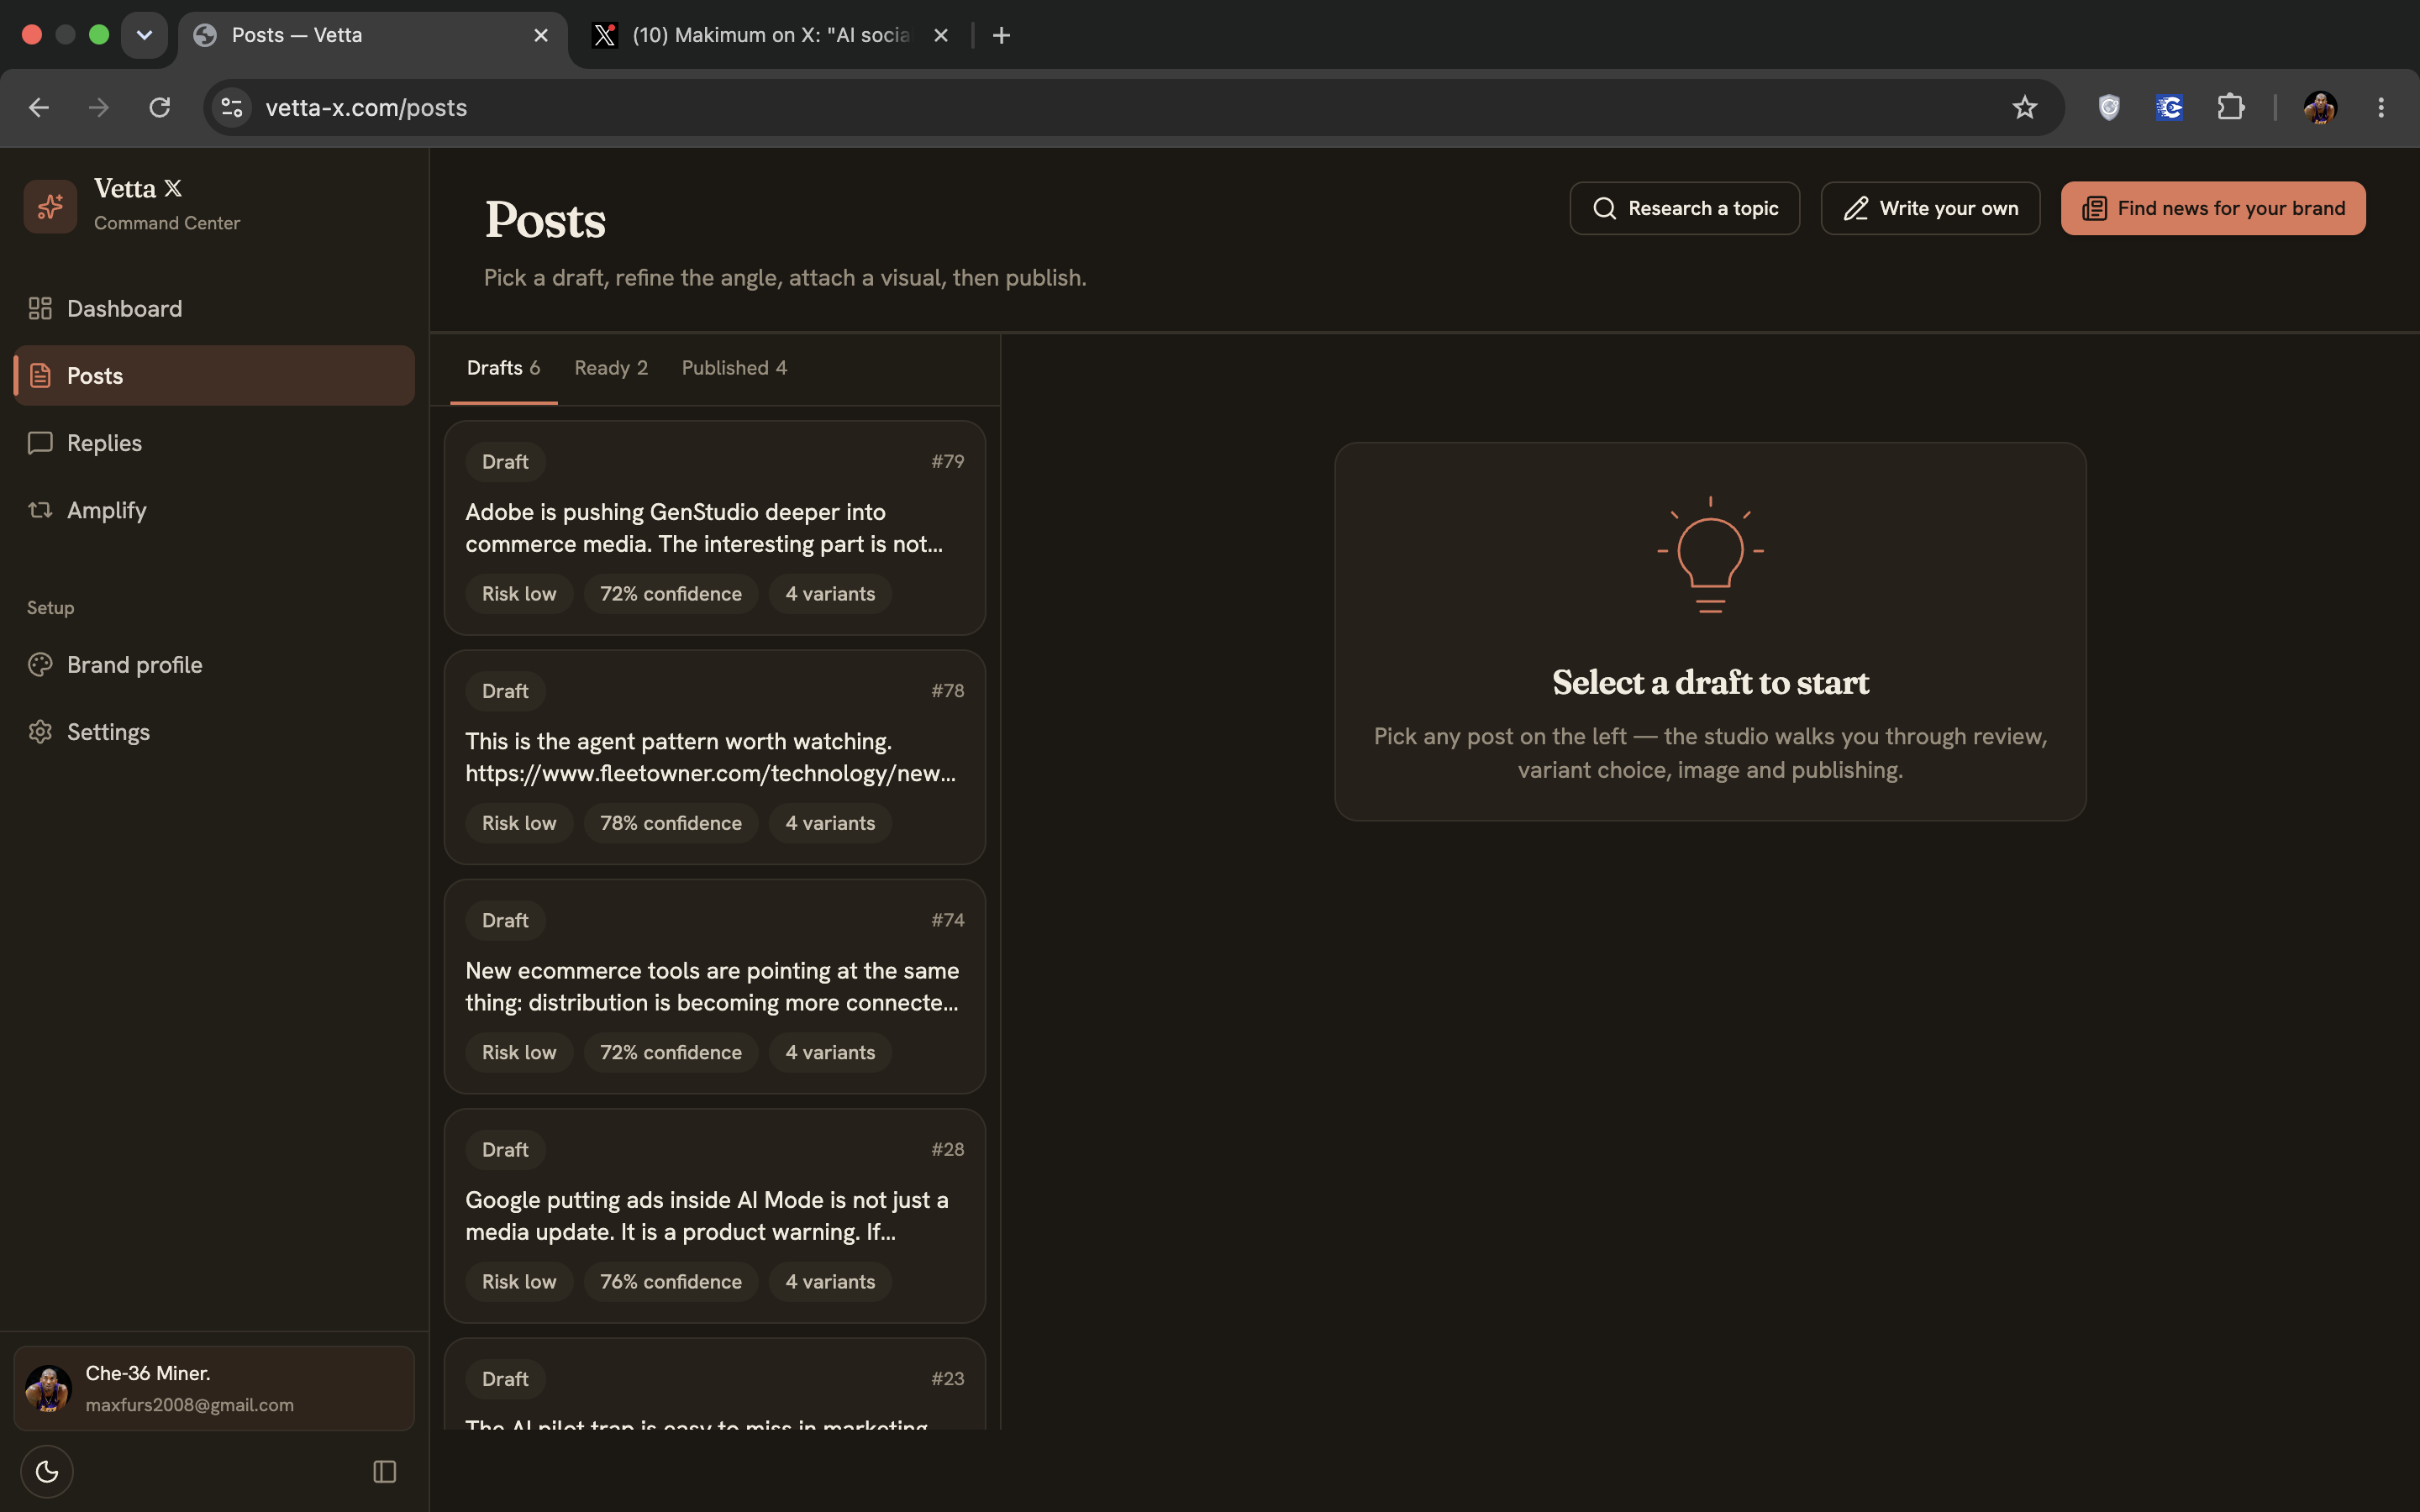Collapse the sidebar panel icon
2420x1512 pixels.
click(385, 1471)
